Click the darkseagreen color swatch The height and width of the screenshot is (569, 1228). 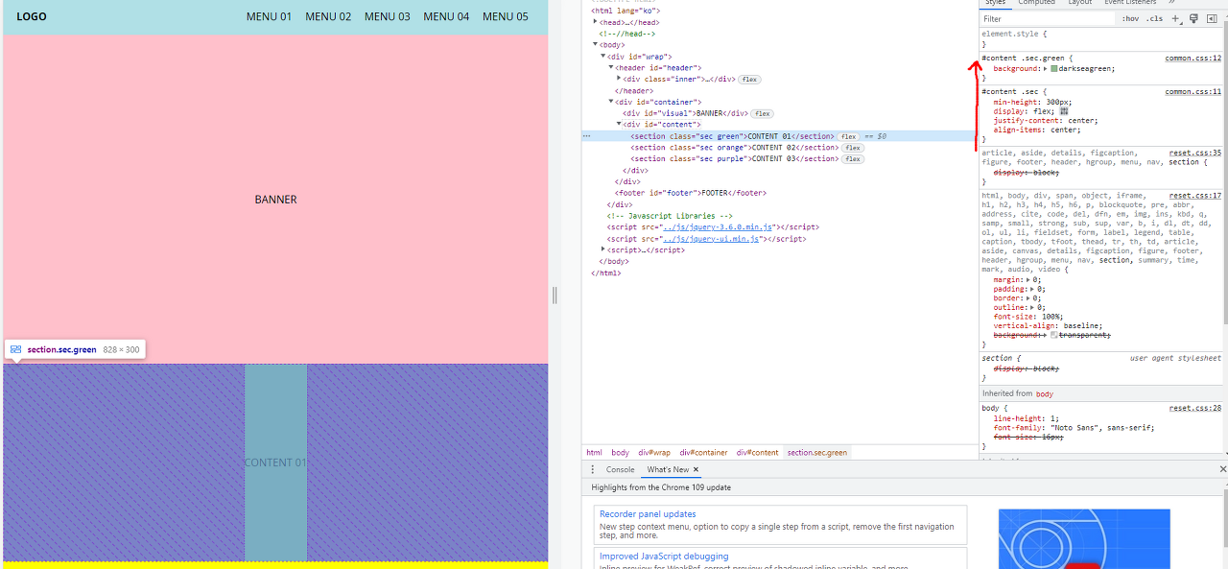pyautogui.click(x=1054, y=69)
